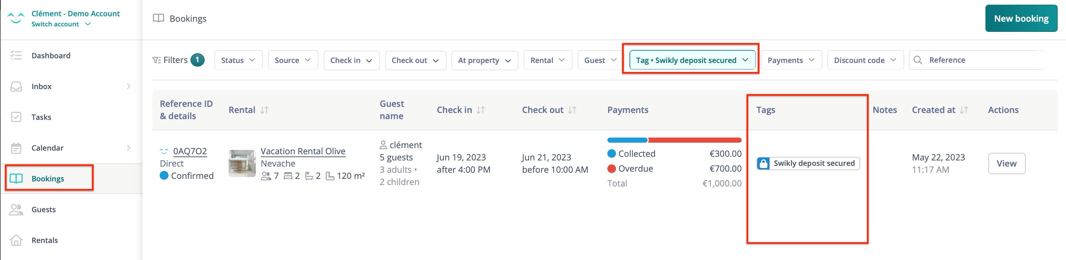Click the Guests people icon
This screenshot has height=260, width=1066.
click(16, 210)
